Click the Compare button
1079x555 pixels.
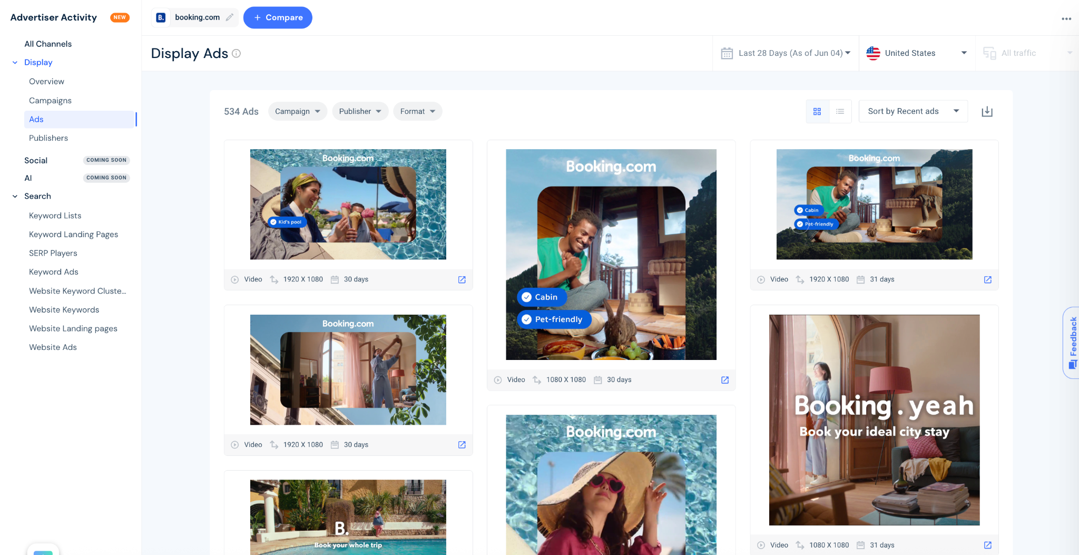click(278, 17)
